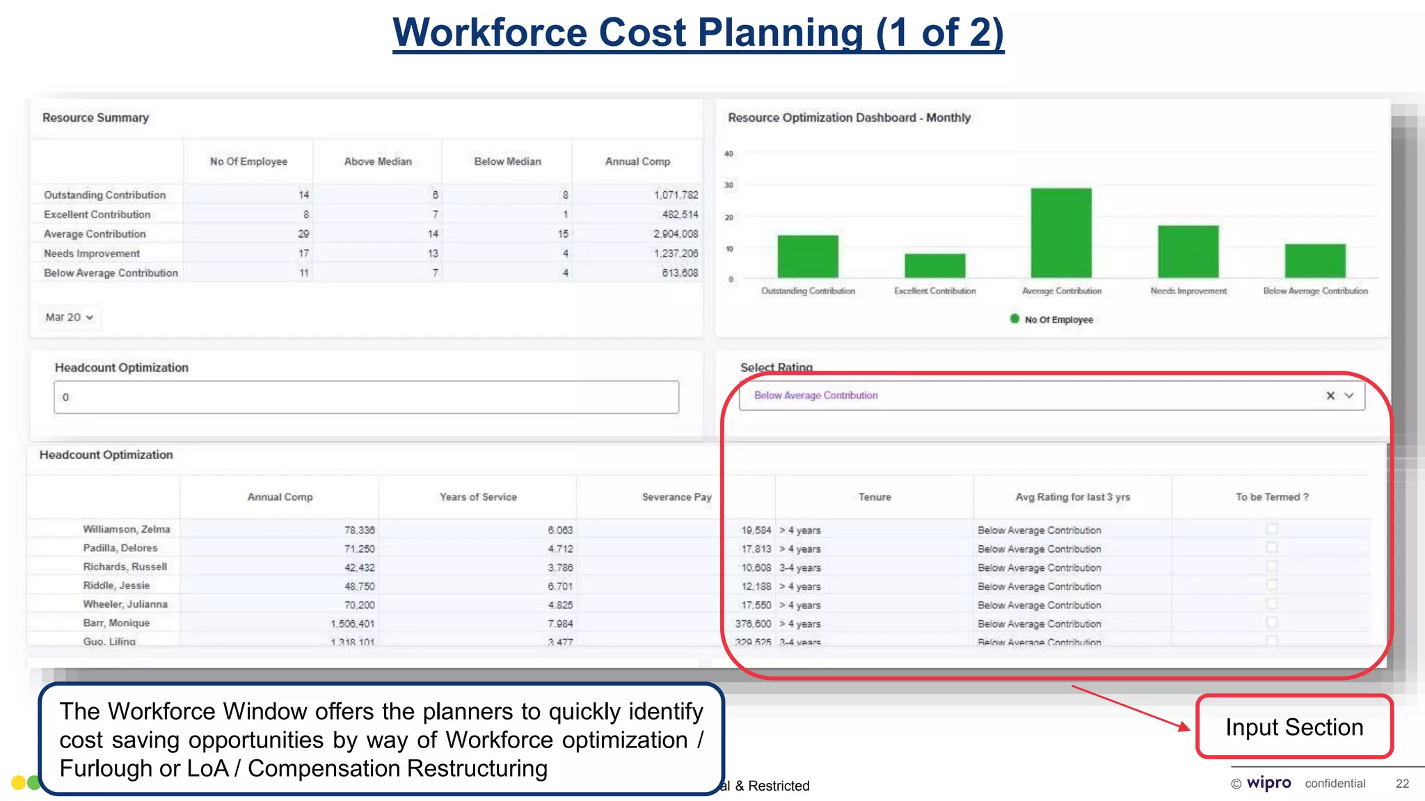Select Average Contribution row in Resource Summary
The height and width of the screenshot is (801, 1425).
(x=365, y=234)
